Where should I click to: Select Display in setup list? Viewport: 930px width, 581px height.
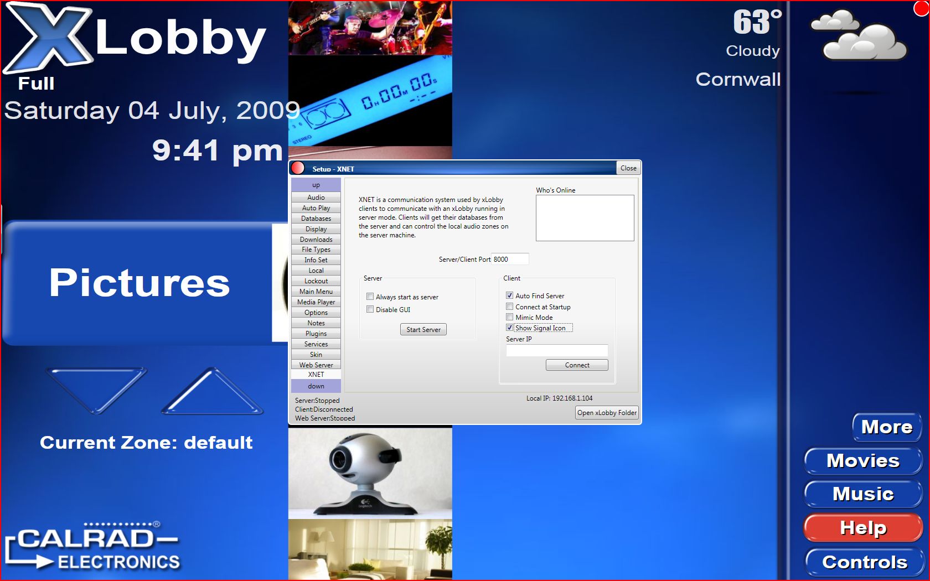316,229
